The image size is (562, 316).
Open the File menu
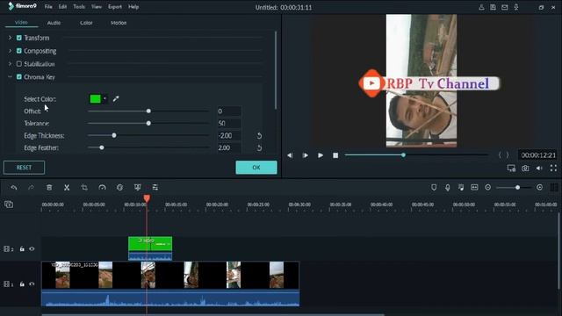(48, 7)
